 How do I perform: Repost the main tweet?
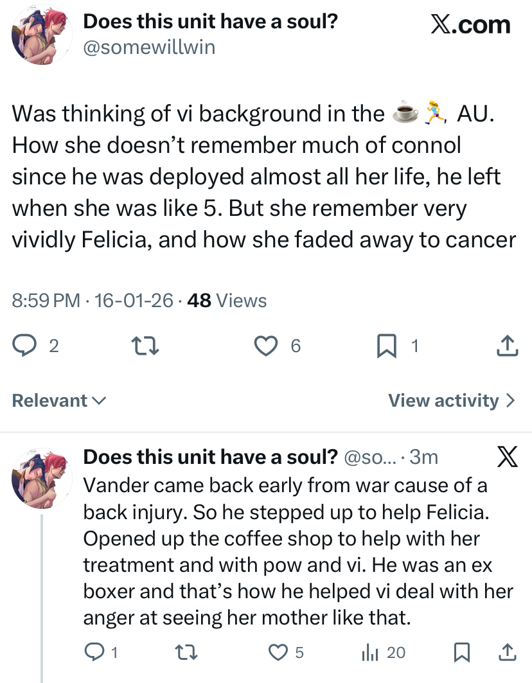[140, 346]
